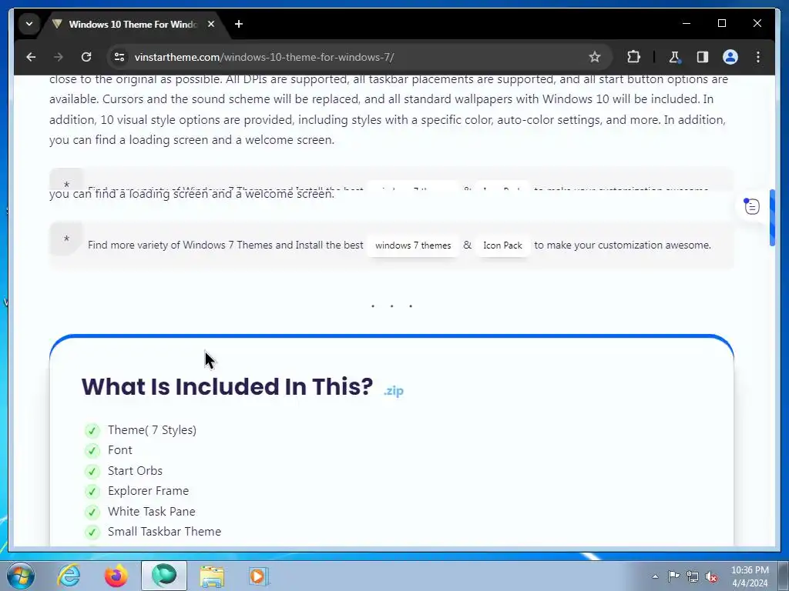Image resolution: width=789 pixels, height=591 pixels.
Task: Click the address bar URL
Action: coord(264,57)
